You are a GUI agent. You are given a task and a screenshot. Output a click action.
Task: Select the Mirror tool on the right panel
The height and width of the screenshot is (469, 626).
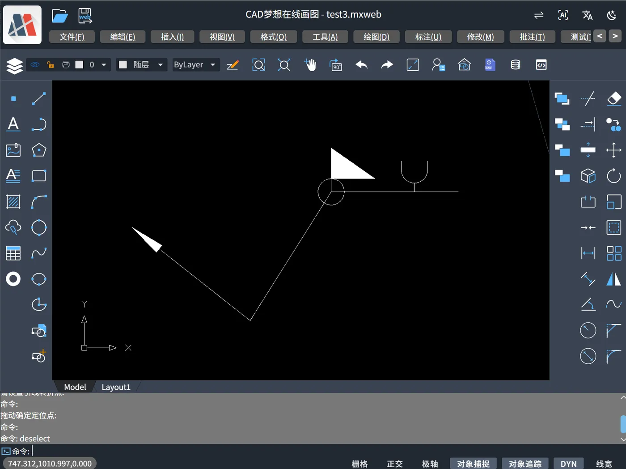(613, 279)
